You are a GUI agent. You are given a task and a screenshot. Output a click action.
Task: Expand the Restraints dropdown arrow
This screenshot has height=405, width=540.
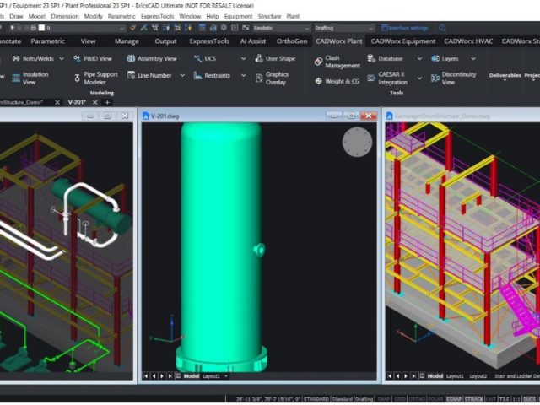243,75
